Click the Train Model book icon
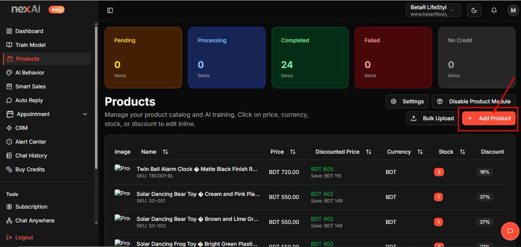 [9, 45]
